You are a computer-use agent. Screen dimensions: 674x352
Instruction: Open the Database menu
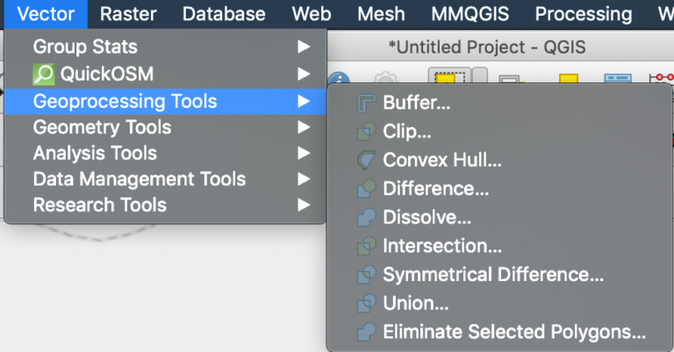pos(224,14)
